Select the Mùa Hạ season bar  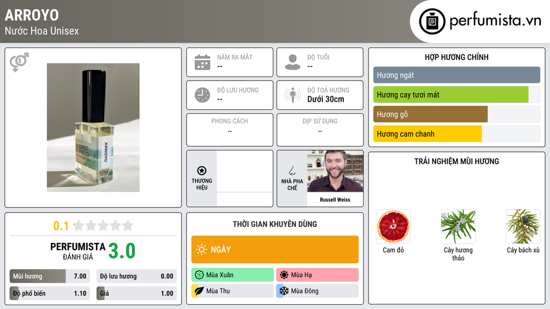(317, 275)
